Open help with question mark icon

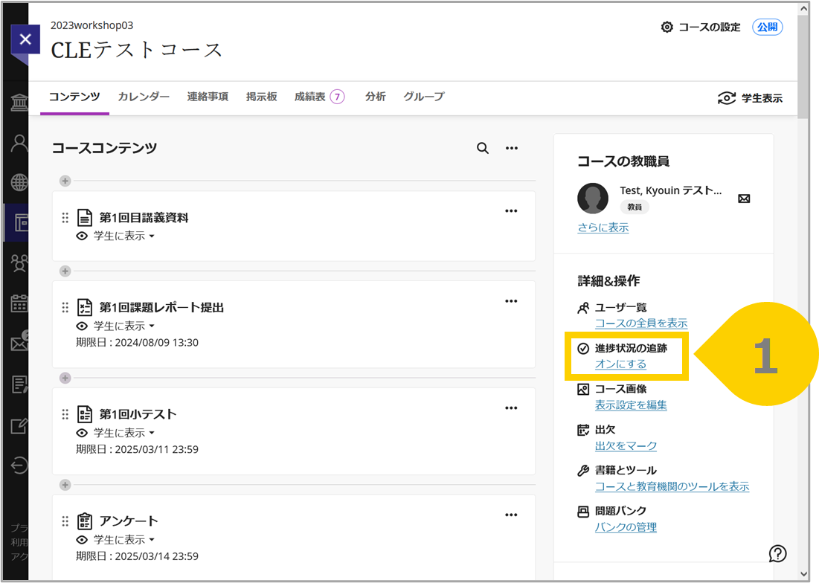click(778, 554)
